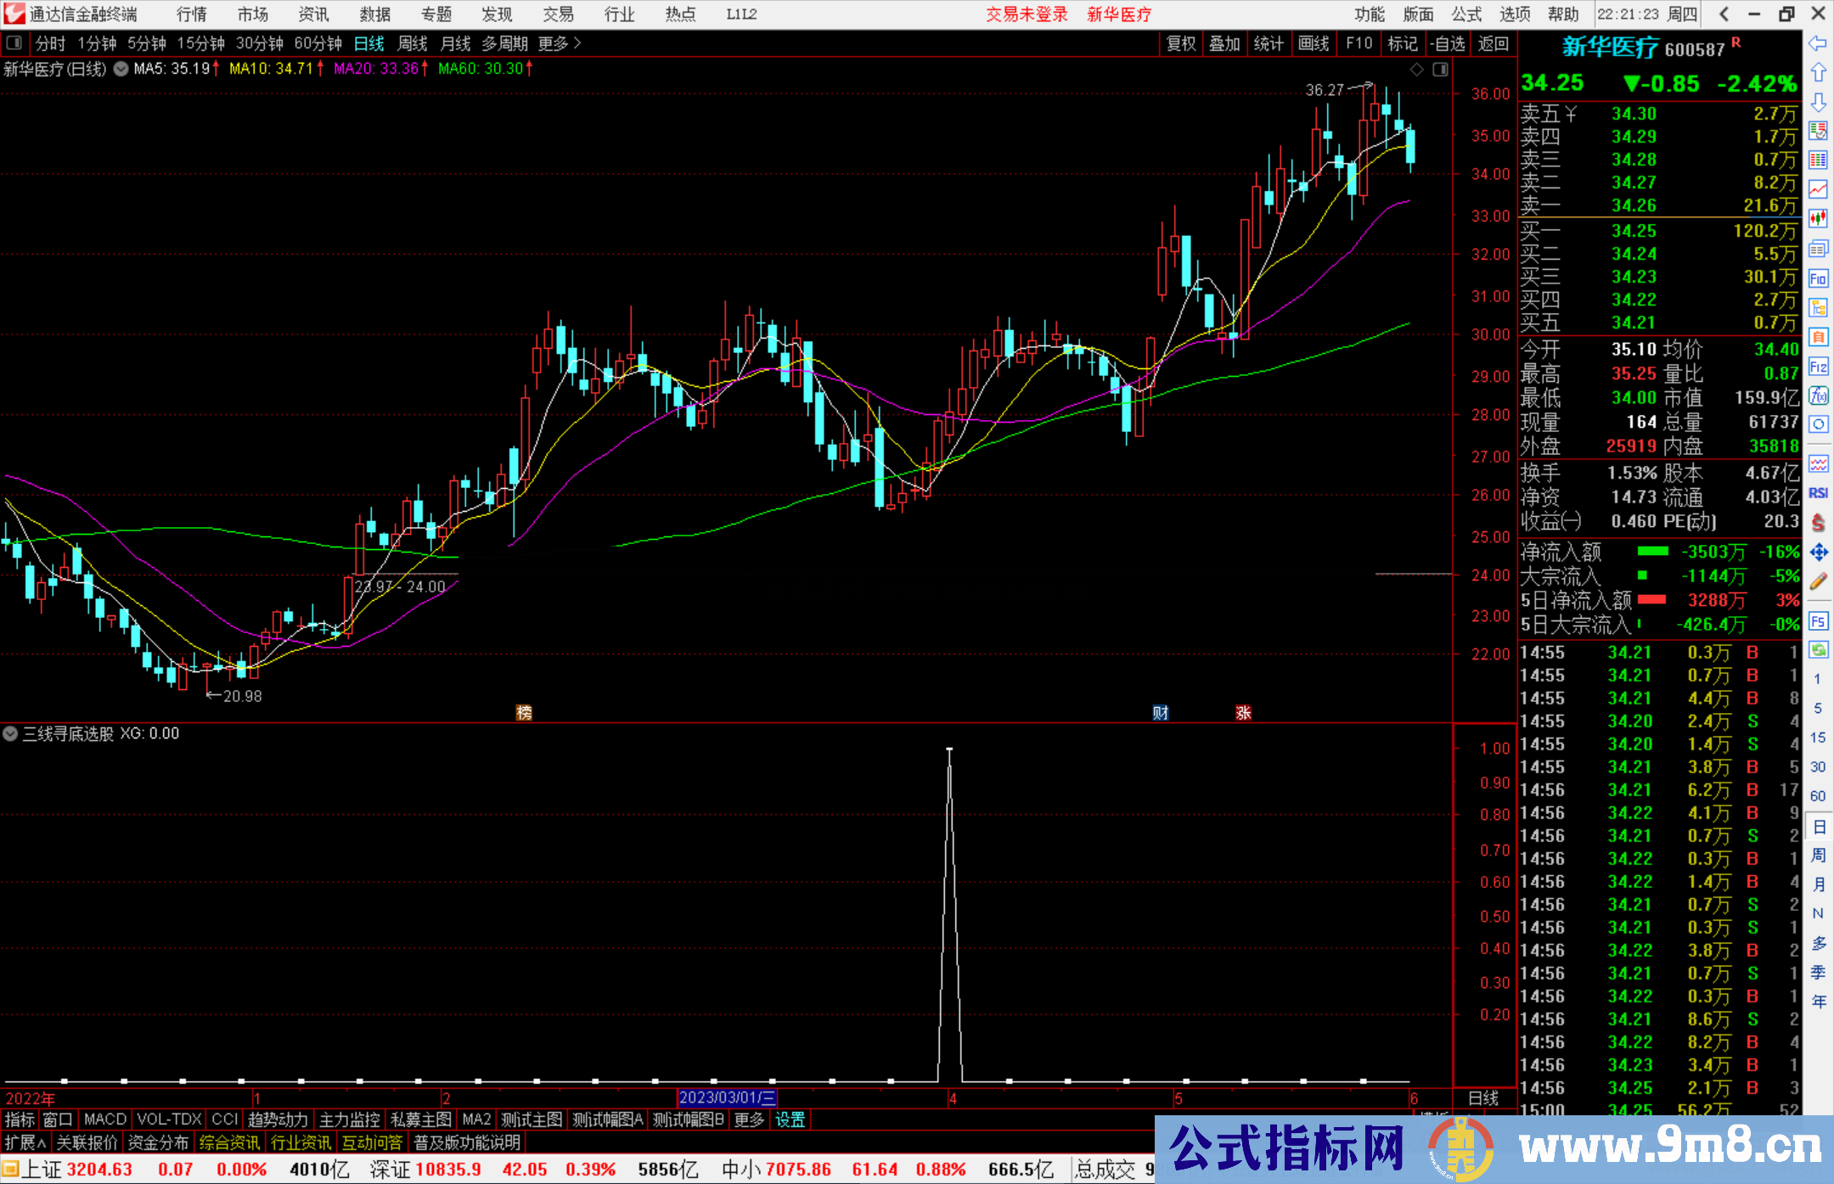The width and height of the screenshot is (1834, 1184).
Task: Toggle the round marker beside 三线寻底选股
Action: click(x=11, y=733)
